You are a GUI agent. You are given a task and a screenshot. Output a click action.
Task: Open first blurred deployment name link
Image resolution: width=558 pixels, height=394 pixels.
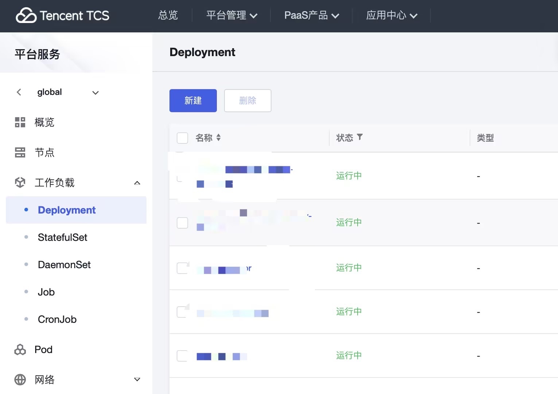[245, 177]
